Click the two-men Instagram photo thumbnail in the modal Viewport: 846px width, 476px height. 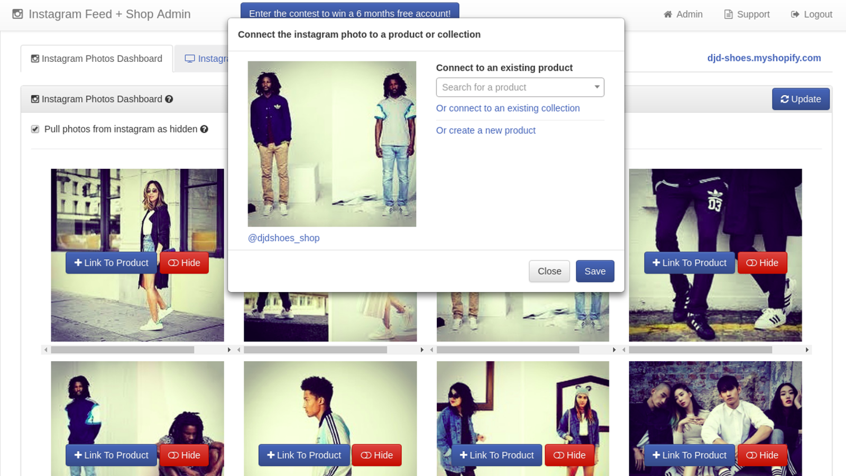(332, 144)
